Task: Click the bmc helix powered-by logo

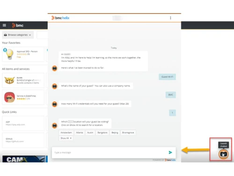Action: (x=170, y=160)
